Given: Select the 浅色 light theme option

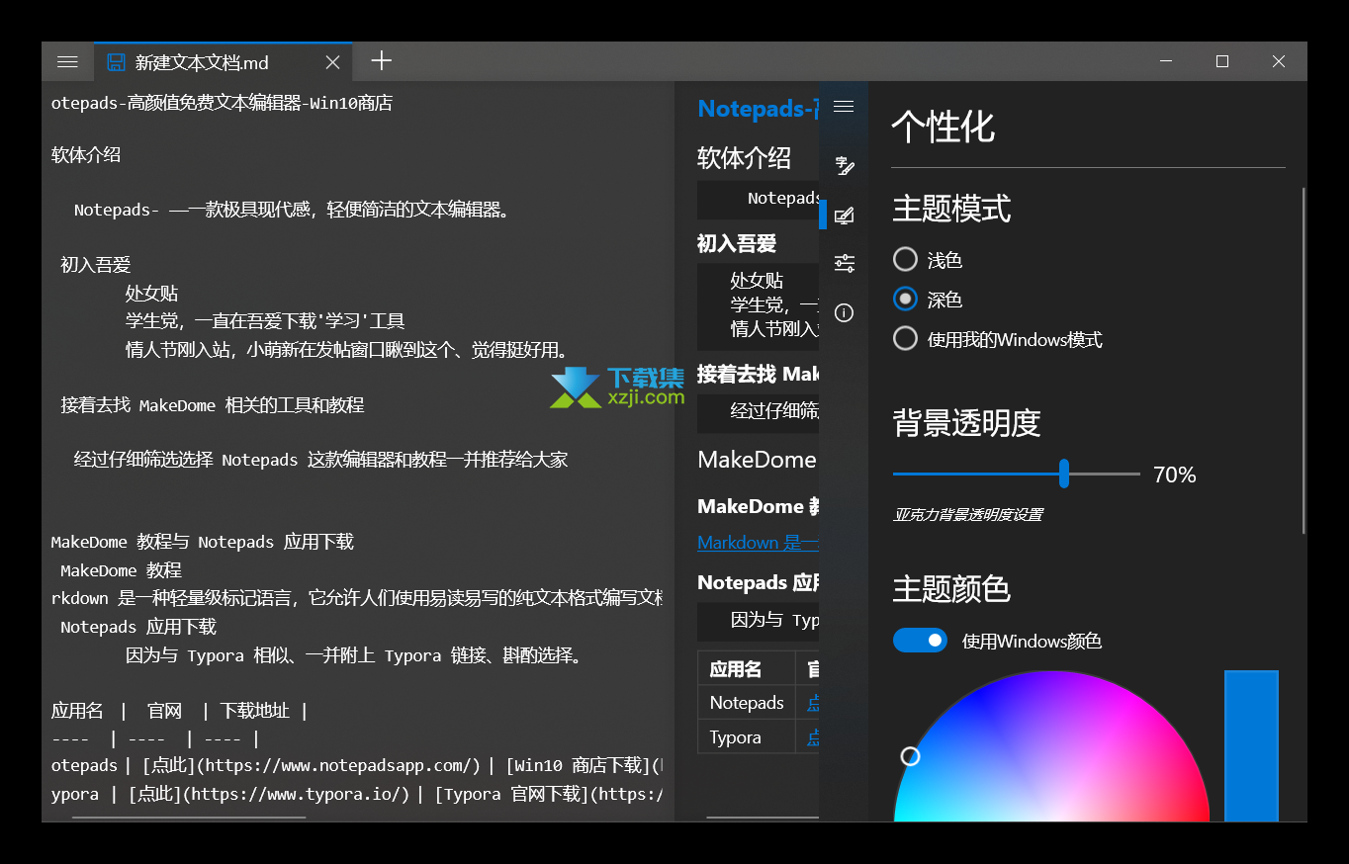Looking at the screenshot, I should pyautogui.click(x=928, y=260).
